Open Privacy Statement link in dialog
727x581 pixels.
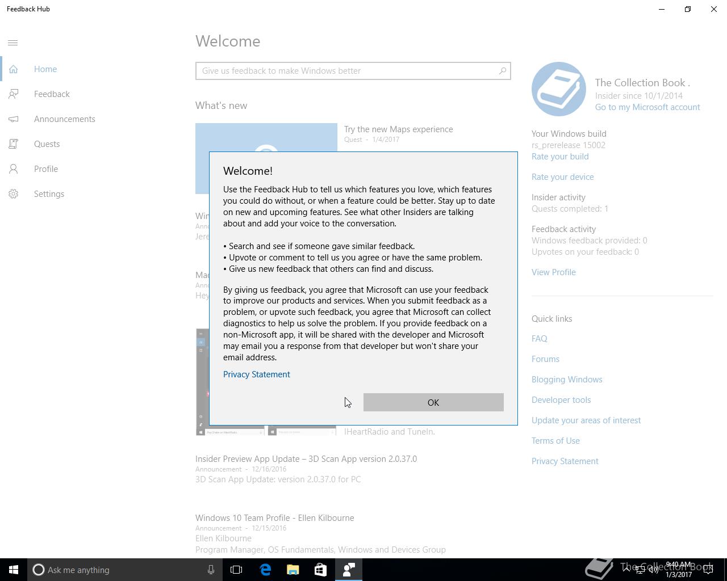point(257,374)
